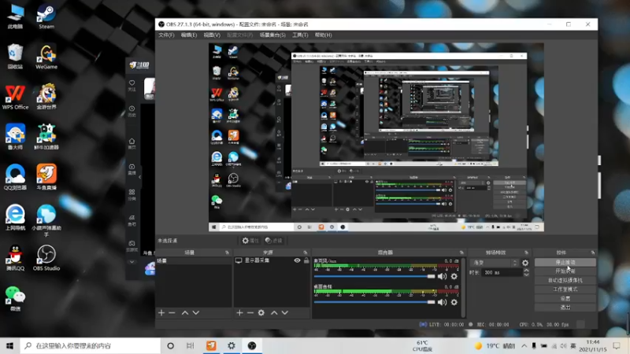Open Windows Start menu
Viewport: 630px width, 354px height.
(10, 345)
